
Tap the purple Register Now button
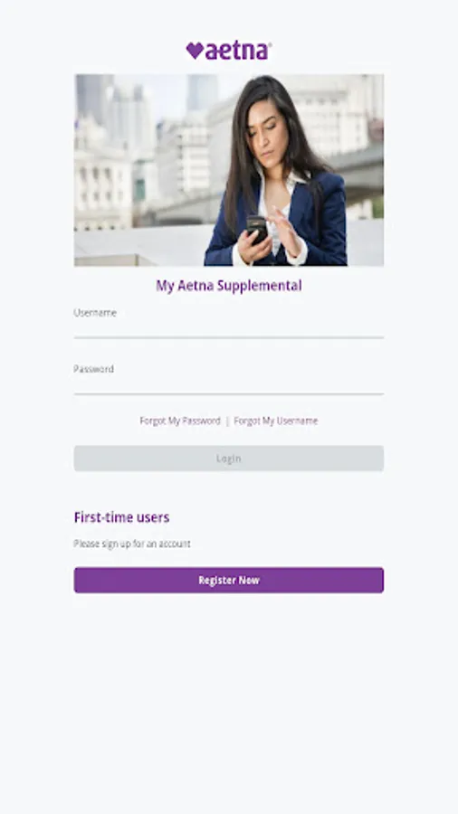(x=229, y=580)
